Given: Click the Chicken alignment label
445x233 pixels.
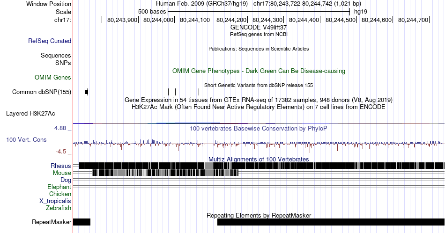Looking at the screenshot, I should 60,194.
